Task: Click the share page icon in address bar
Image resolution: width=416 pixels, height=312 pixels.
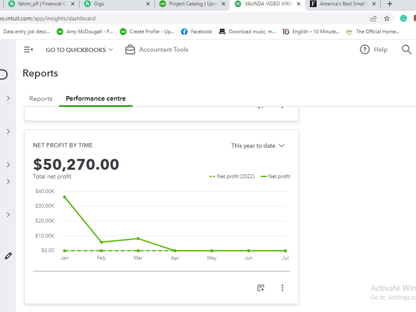Action: pos(373,18)
